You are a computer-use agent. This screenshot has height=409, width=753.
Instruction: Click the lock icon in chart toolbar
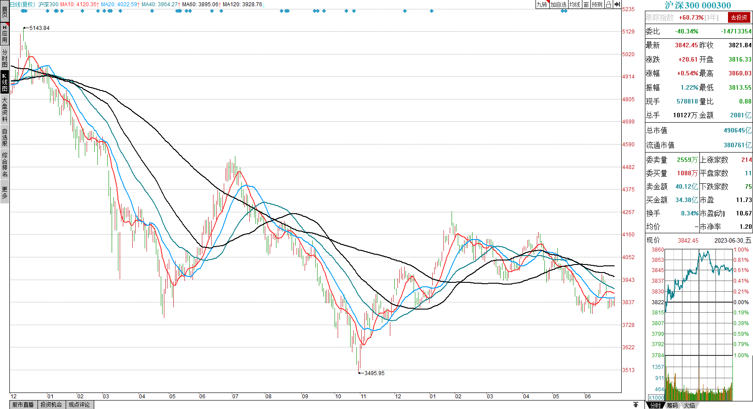(608, 4)
